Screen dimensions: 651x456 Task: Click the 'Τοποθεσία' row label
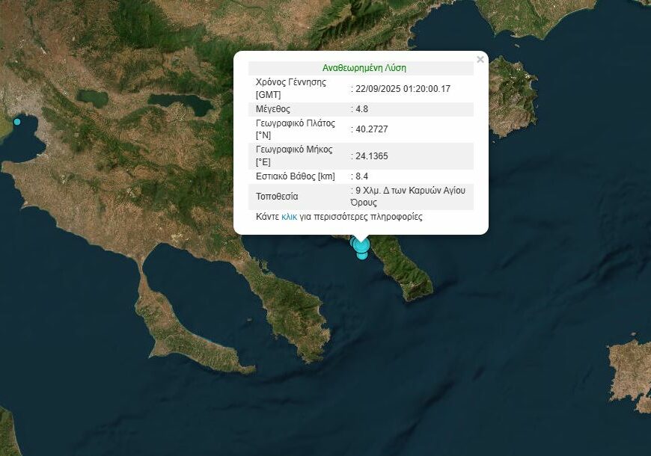coord(277,197)
